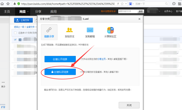This screenshot has height=110, width=182.
Task: Click the 创建公开链接 button
Action: coord(60,59)
